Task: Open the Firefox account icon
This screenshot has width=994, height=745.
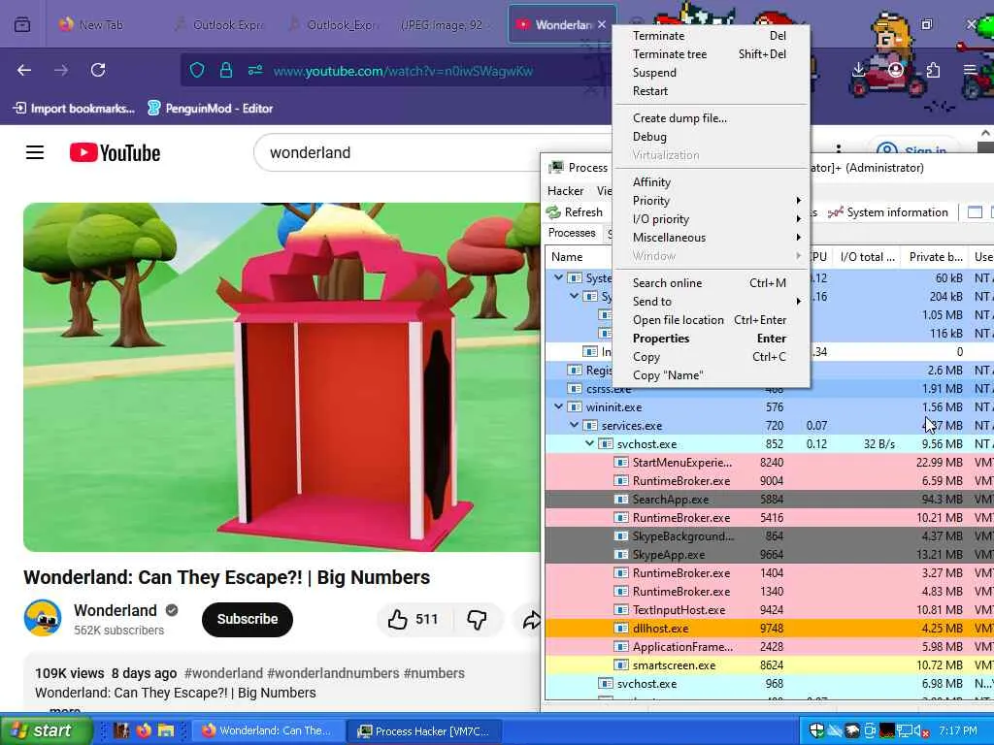Action: pos(896,70)
